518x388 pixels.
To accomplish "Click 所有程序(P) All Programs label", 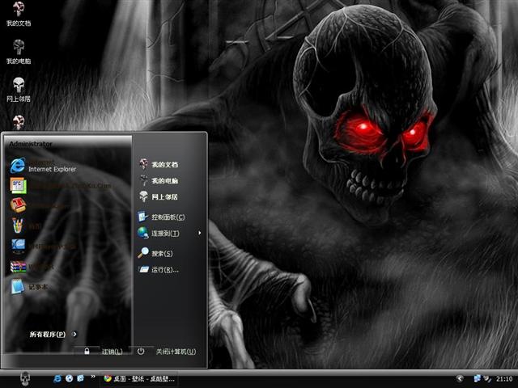I will pos(48,334).
